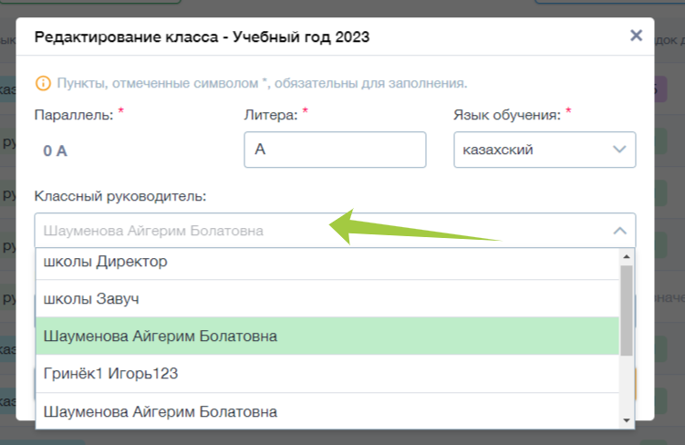Open the Язык обучения dropdown

545,150
